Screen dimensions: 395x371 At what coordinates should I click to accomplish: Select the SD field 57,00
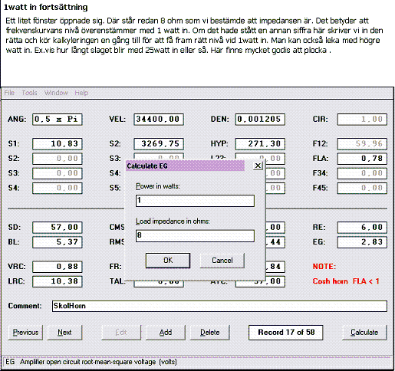tap(58, 228)
